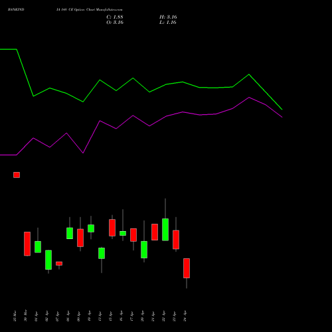Click the open value O: 3.16

pyautogui.click(x=115, y=23)
